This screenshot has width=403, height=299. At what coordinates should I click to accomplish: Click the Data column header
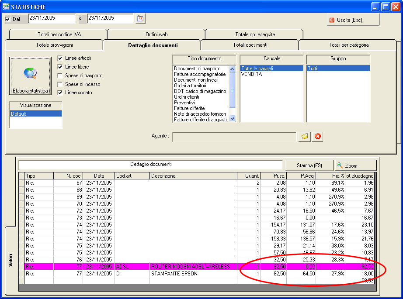pos(99,176)
